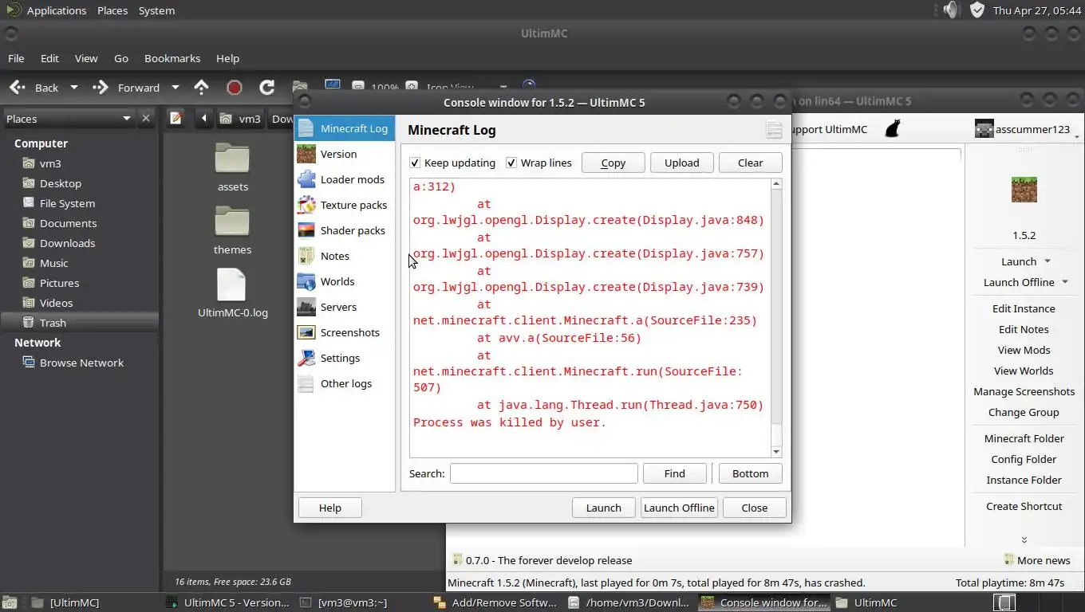Copy the Minecraft log
This screenshot has height=612, width=1085.
(614, 163)
